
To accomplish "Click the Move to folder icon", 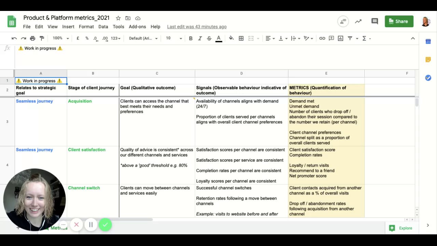I will pyautogui.click(x=128, y=18).
